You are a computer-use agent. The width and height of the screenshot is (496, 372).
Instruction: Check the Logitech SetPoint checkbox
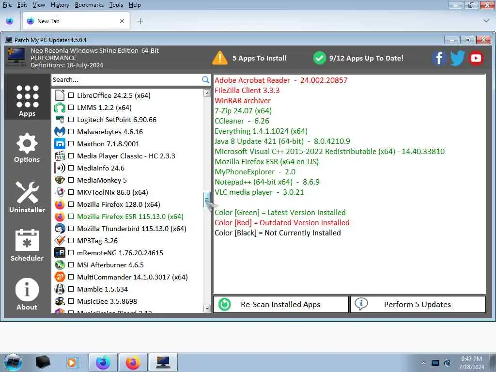[71, 120]
